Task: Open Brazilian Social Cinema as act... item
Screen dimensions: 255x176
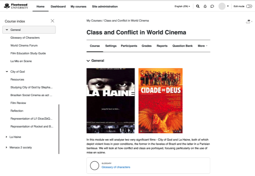Action: pyautogui.click(x=31, y=95)
